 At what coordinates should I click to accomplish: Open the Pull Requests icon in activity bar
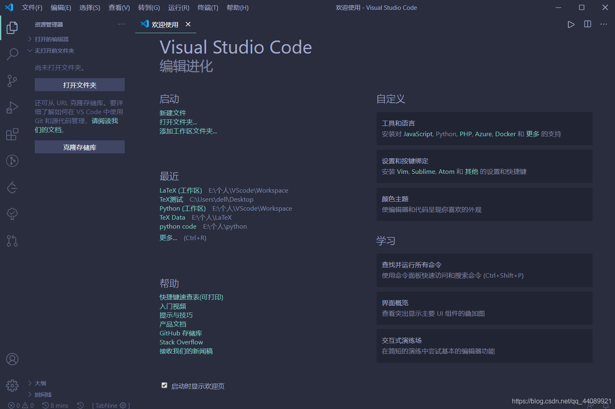point(12,240)
